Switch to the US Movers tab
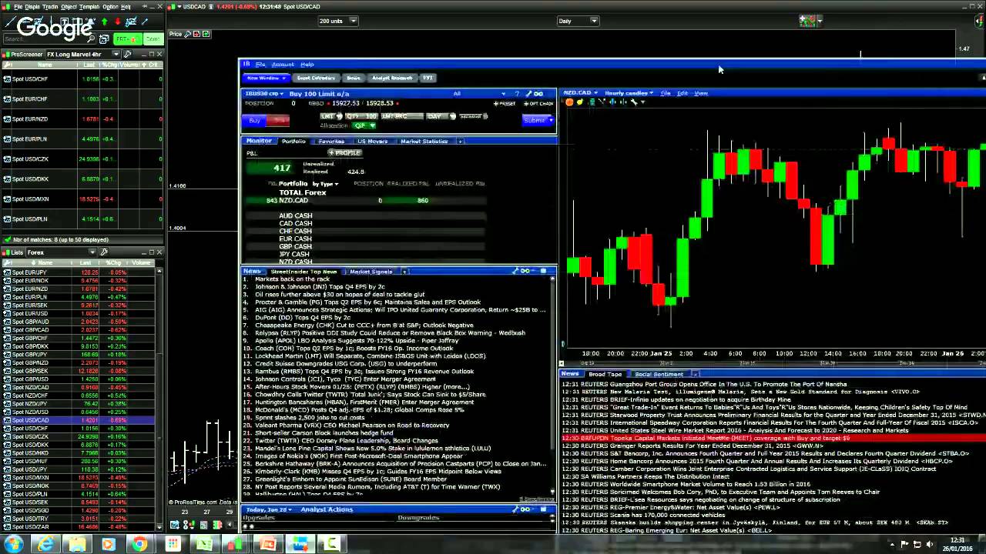 click(372, 142)
